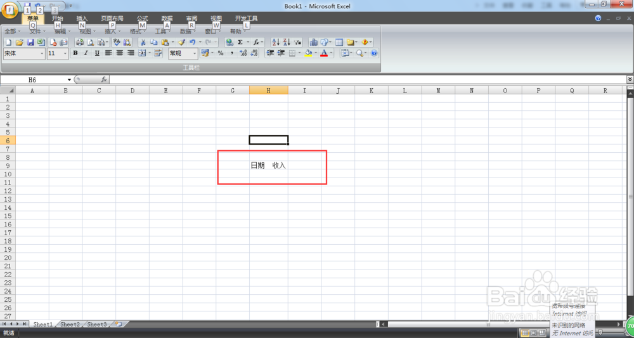
Task: Sort ascending A to Z
Action: click(276, 42)
